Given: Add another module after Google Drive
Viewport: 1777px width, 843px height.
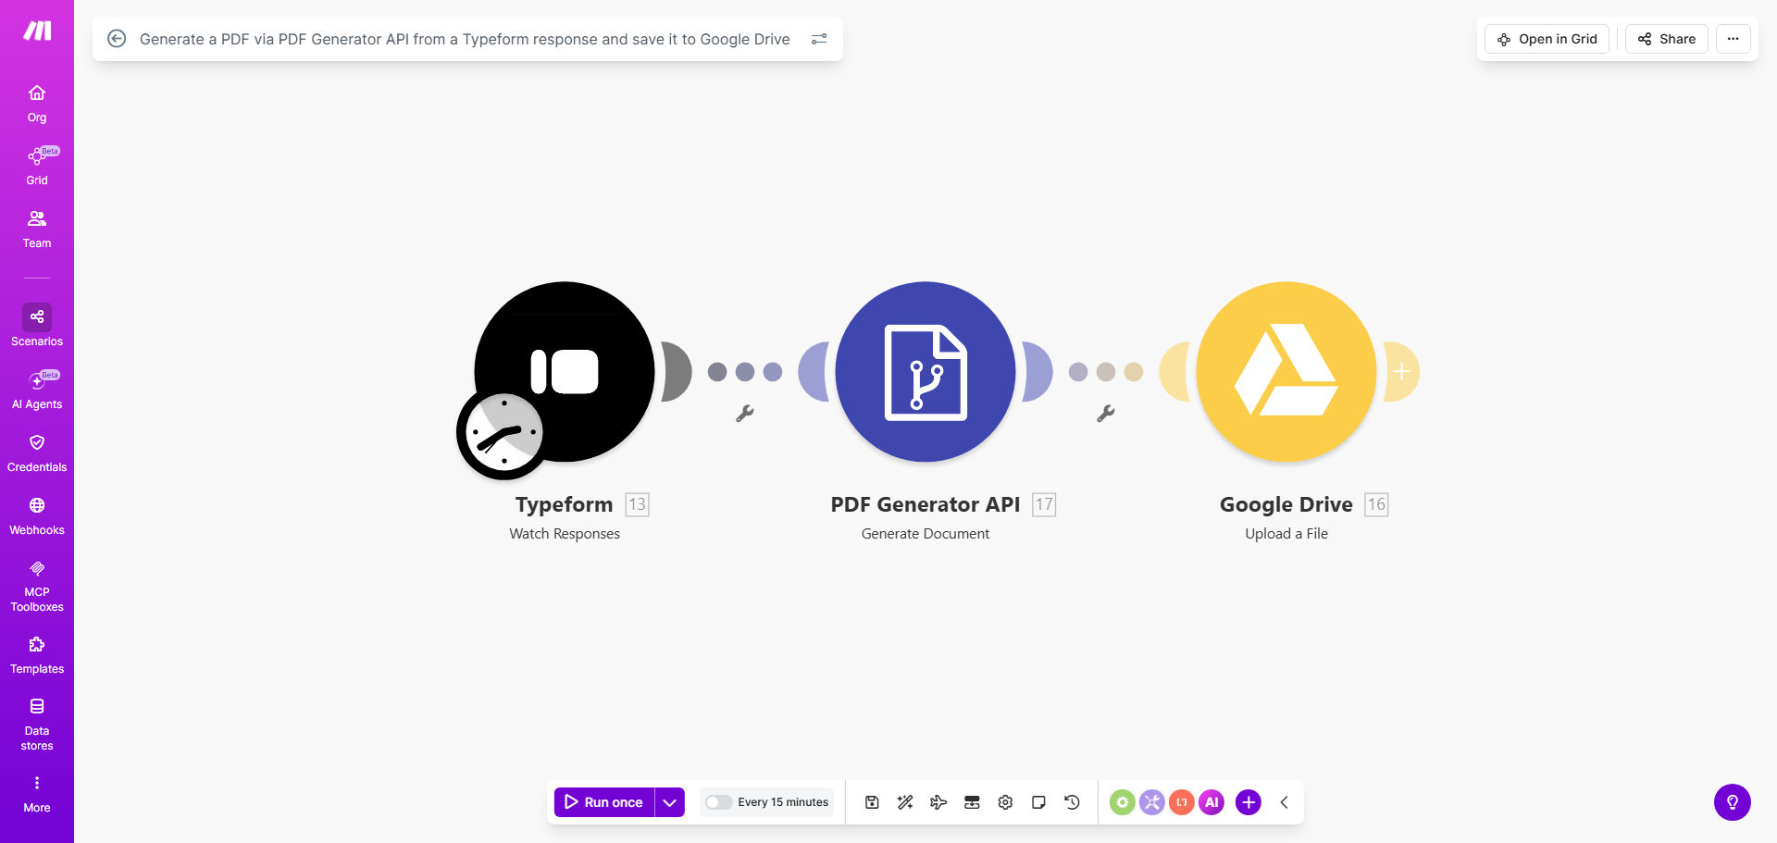Looking at the screenshot, I should [1402, 372].
